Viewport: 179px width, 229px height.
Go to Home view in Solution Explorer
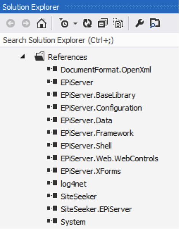pyautogui.click(x=42, y=23)
